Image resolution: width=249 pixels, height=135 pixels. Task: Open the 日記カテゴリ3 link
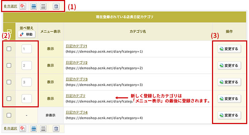(76, 79)
